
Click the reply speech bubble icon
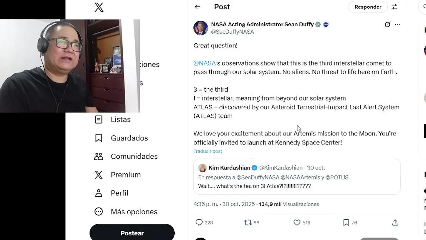click(199, 222)
